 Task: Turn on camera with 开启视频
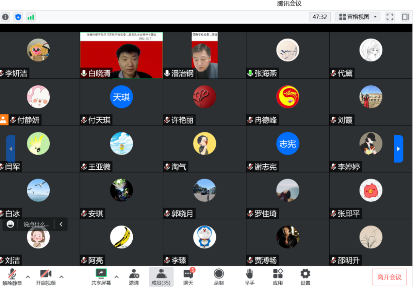click(46, 277)
